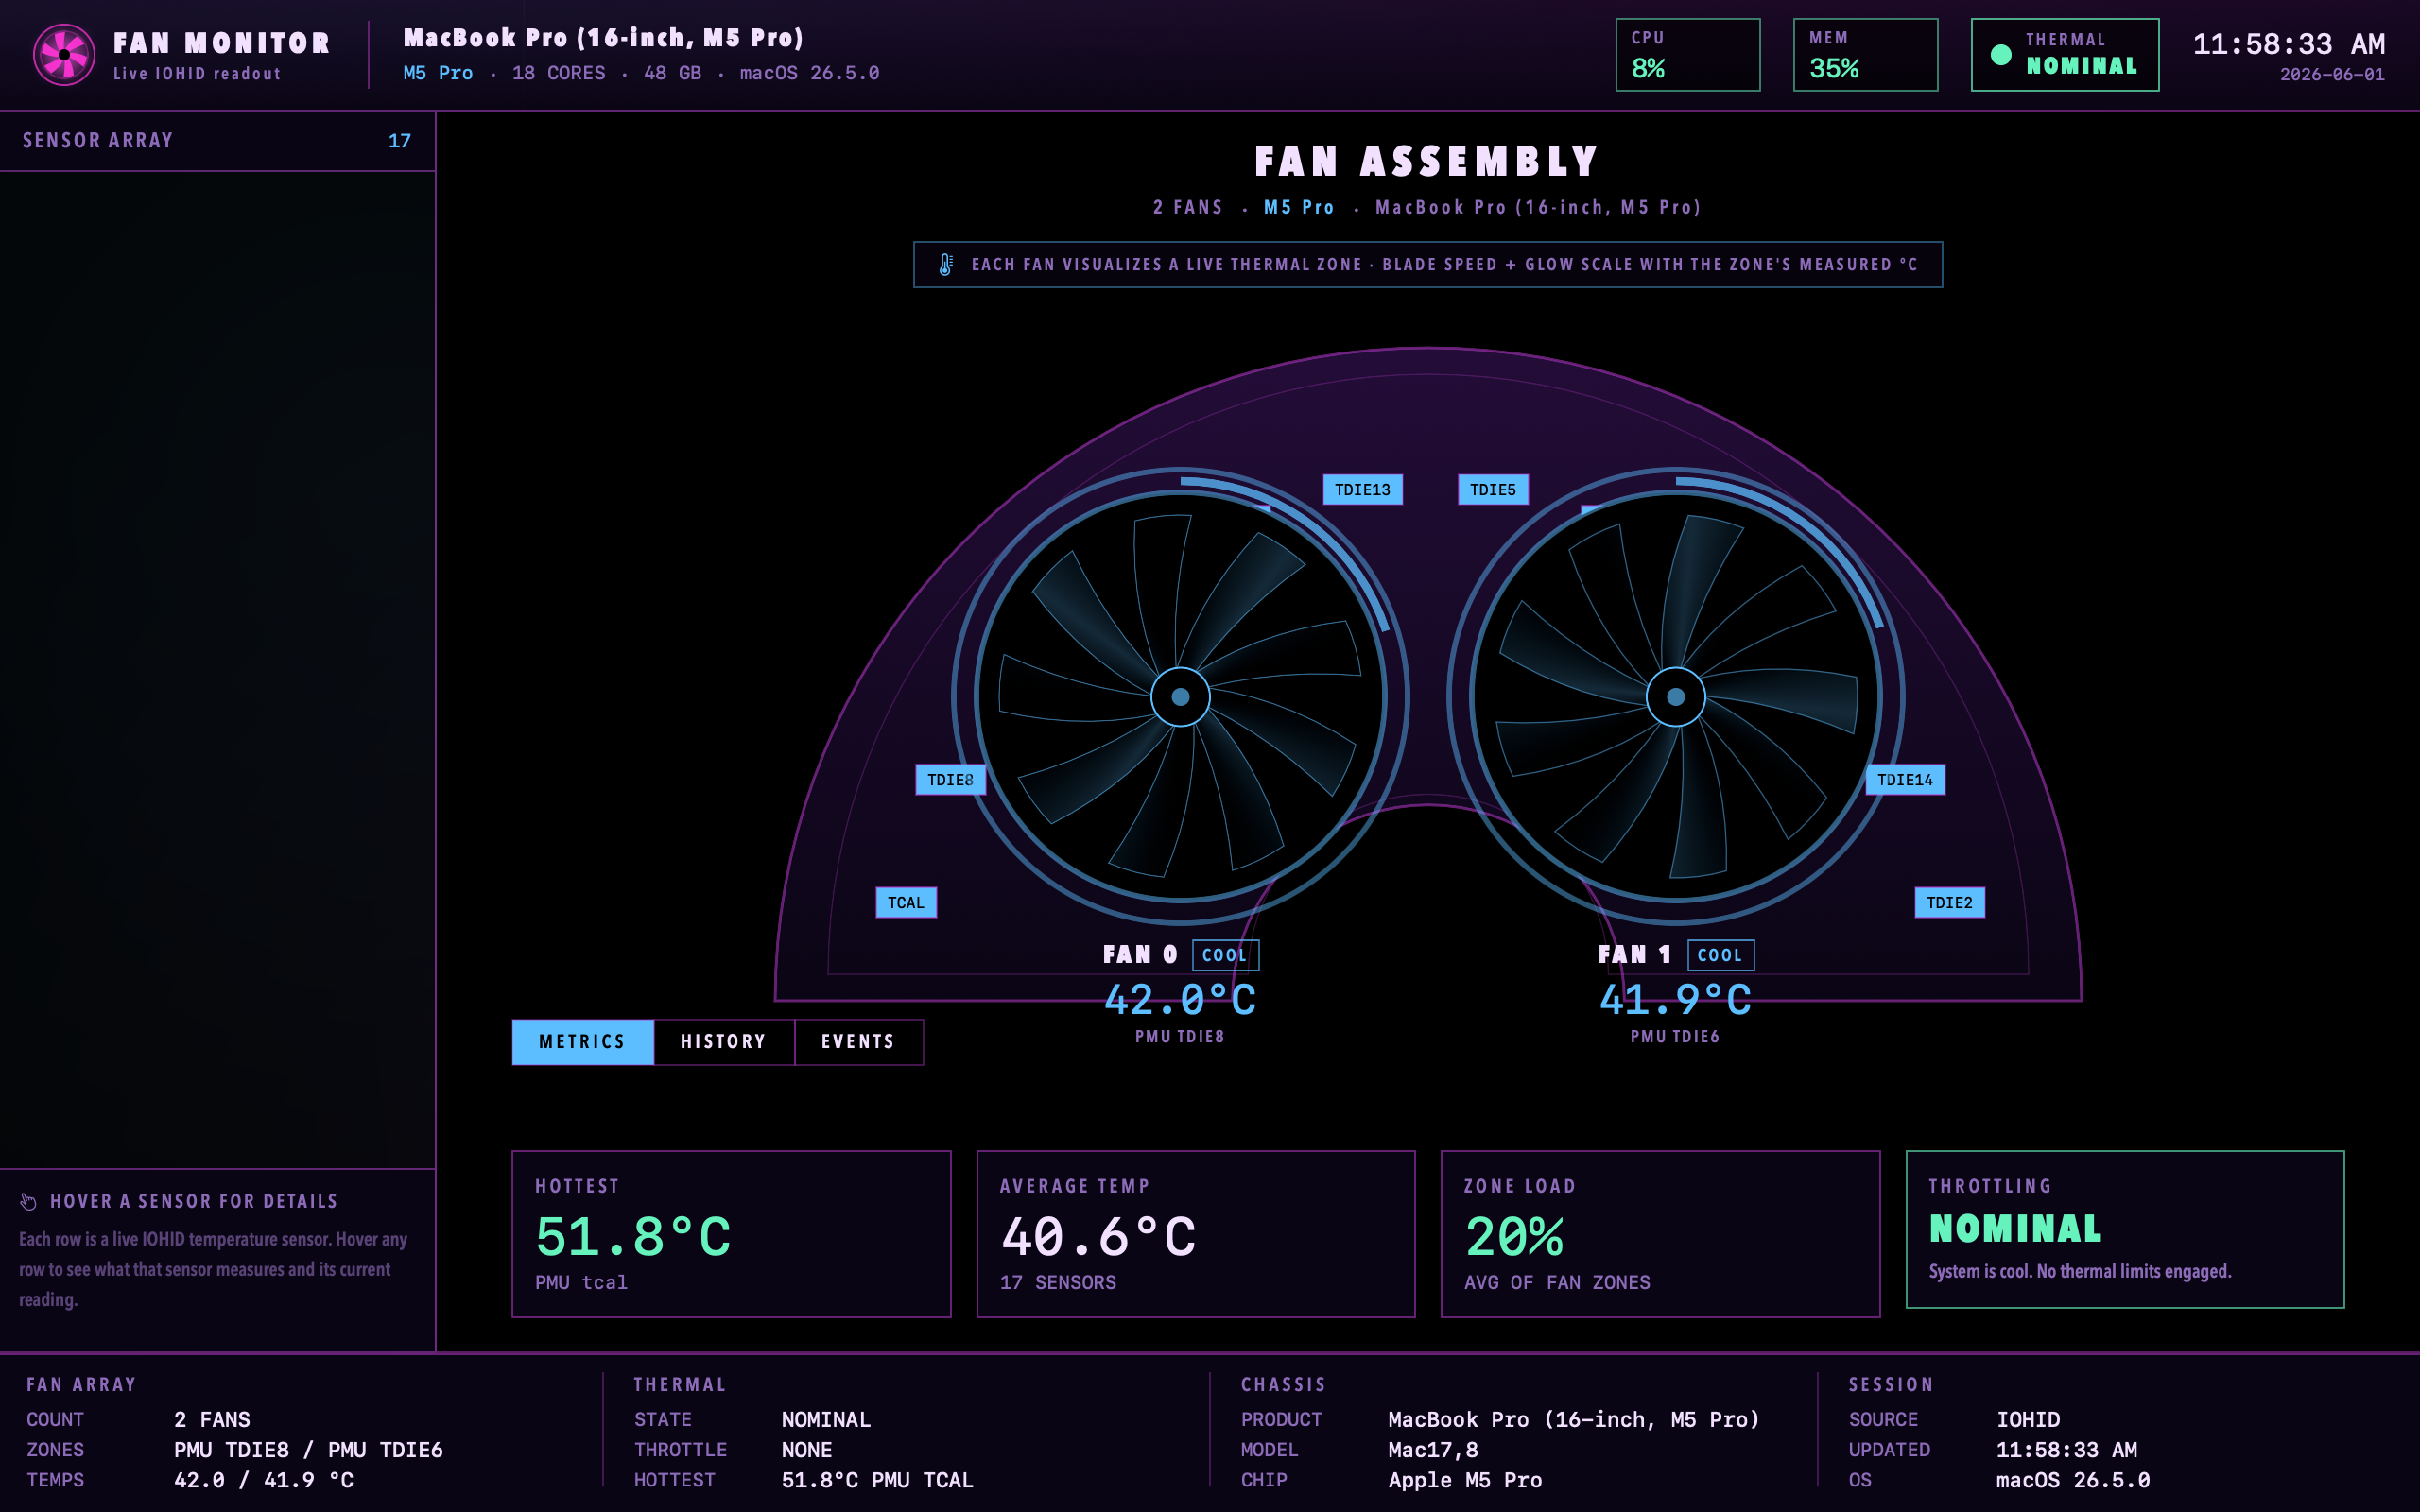Click the PMU TDIE8 label under Fan 0
This screenshot has width=2420, height=1512.
[1180, 1037]
